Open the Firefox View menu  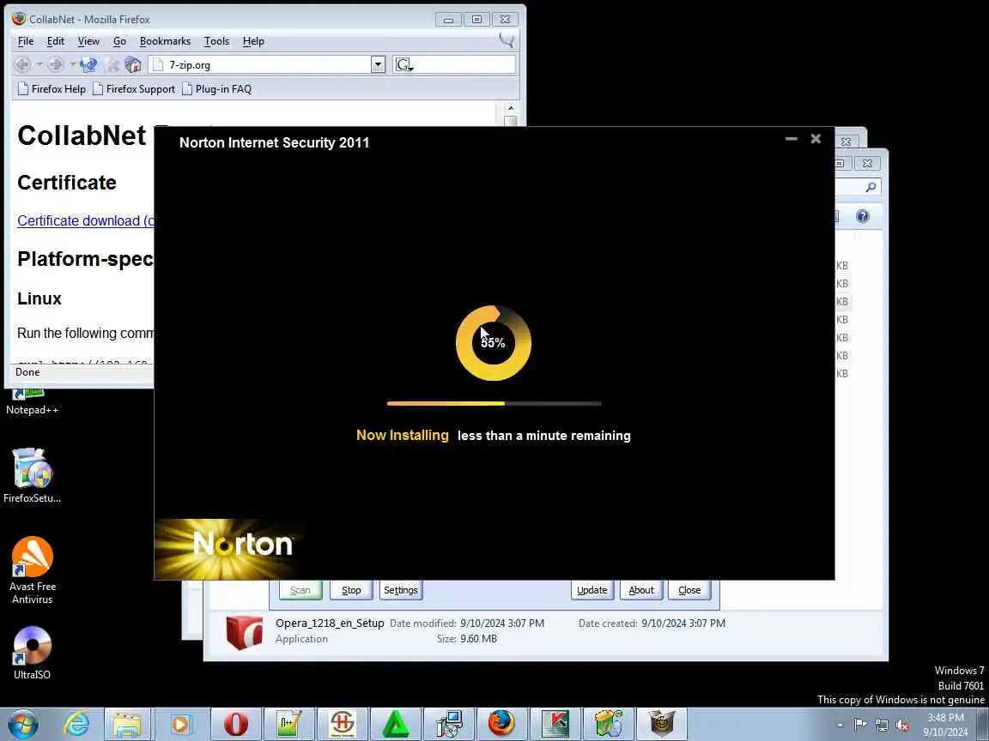tap(88, 41)
